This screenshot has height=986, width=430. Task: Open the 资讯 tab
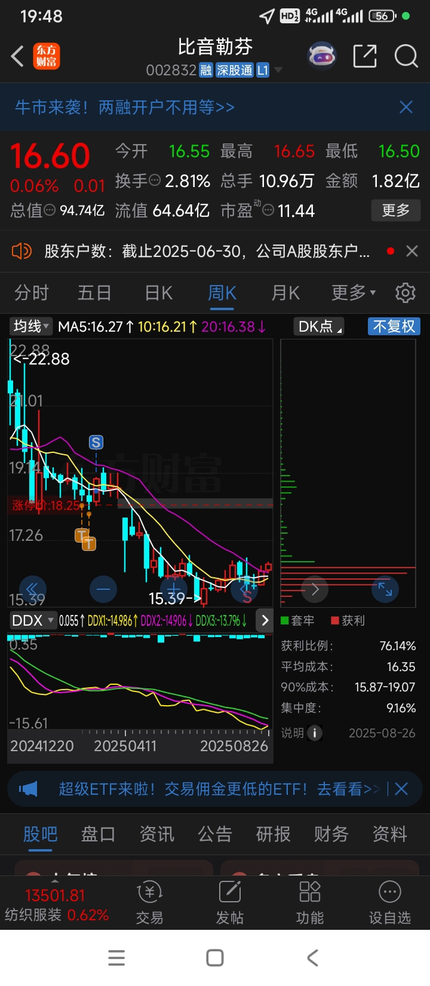(156, 834)
